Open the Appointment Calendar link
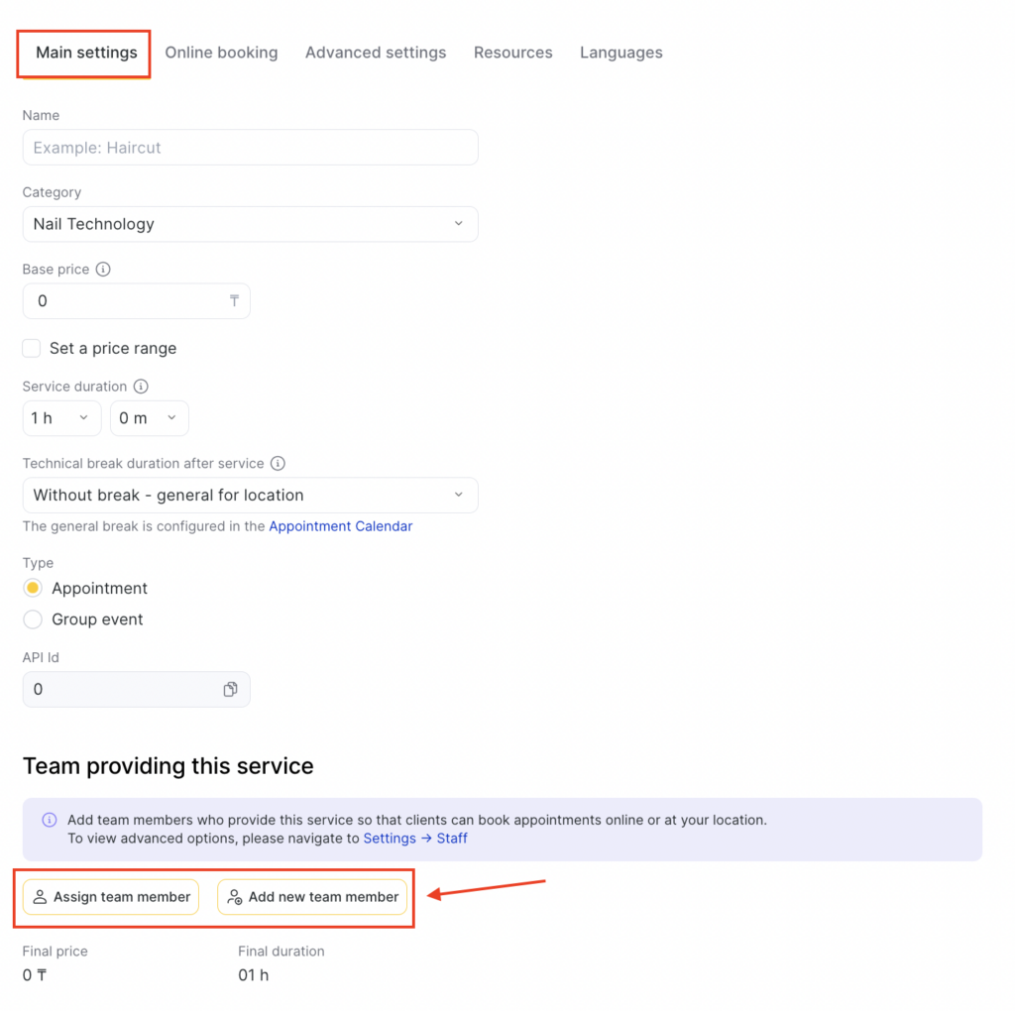Screen dimensions: 1015x1011 click(340, 527)
